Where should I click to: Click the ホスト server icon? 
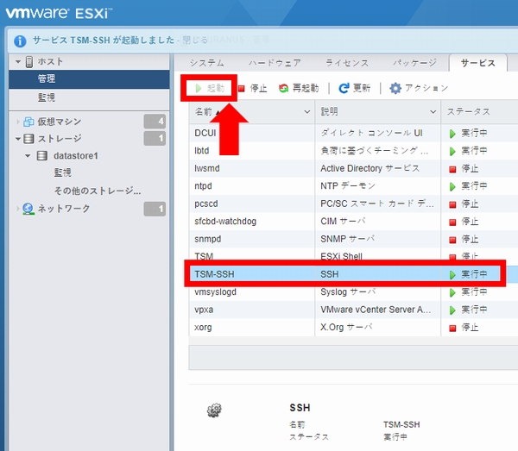(x=29, y=62)
